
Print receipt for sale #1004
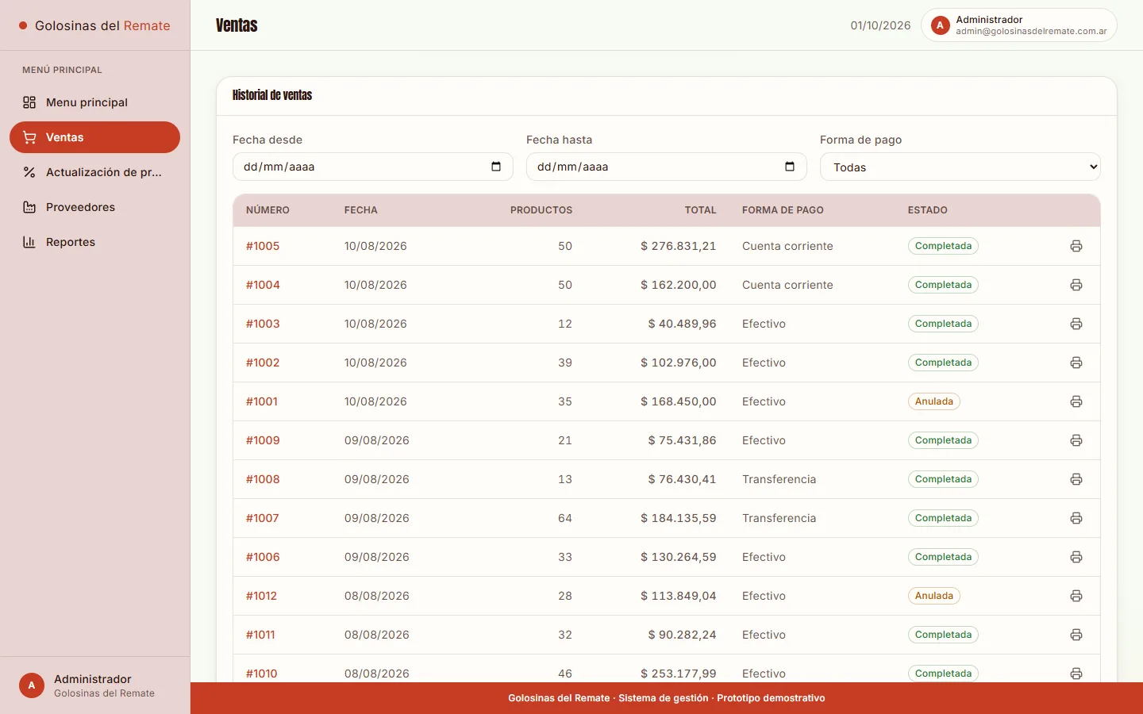click(1076, 285)
